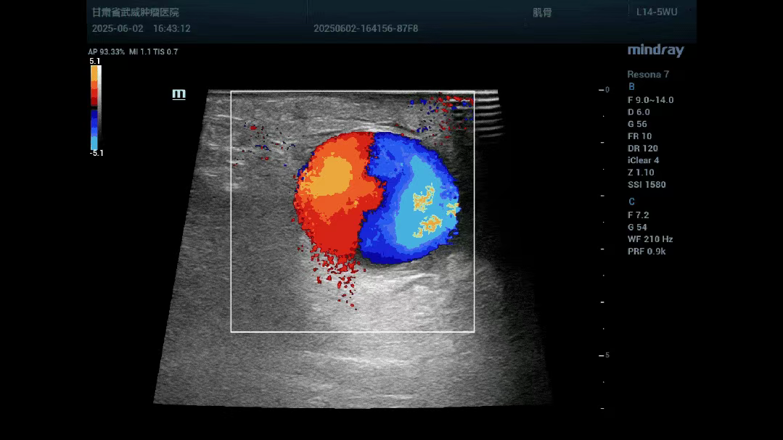Click the 5.1 upper velocity limit label

(x=95, y=62)
